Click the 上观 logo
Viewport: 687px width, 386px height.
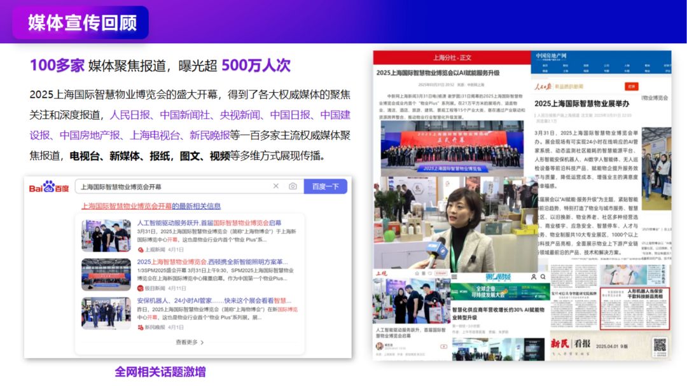(x=382, y=273)
